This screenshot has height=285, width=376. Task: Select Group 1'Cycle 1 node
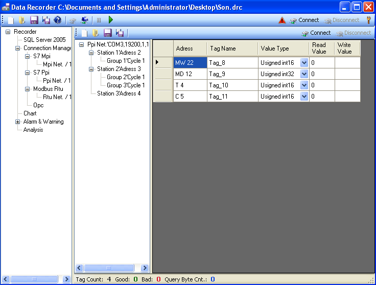pos(126,61)
